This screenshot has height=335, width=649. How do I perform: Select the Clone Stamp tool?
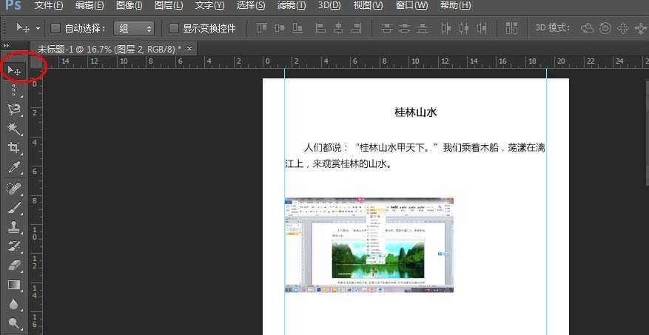[x=14, y=227]
